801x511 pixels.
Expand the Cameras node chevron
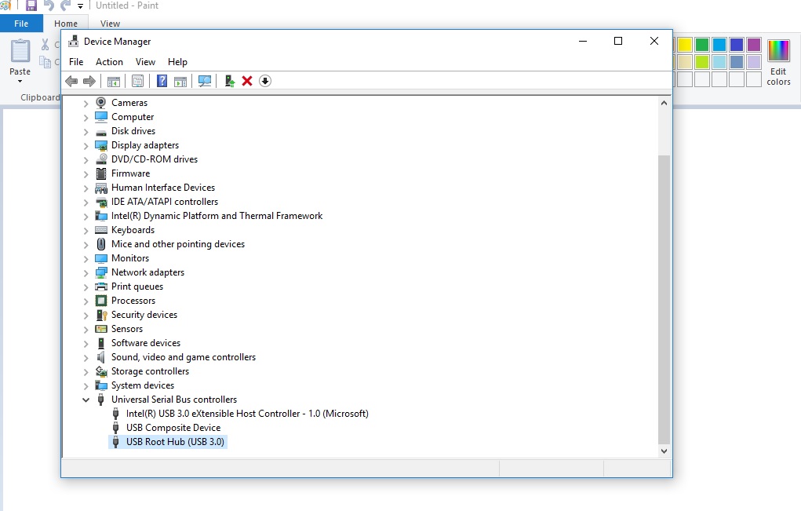pos(86,104)
